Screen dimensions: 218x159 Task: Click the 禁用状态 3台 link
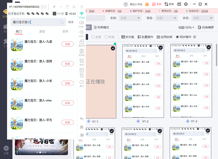pos(176,11)
